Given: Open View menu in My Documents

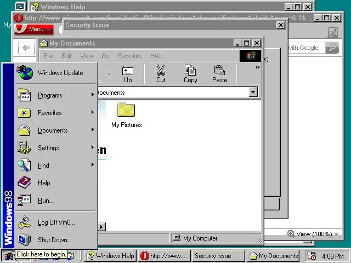Looking at the screenshot, I should coord(87,56).
